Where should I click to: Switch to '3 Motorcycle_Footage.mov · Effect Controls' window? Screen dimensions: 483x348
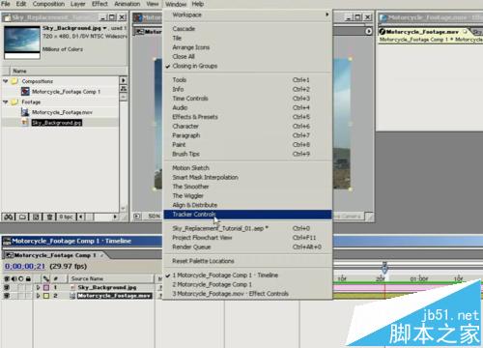coord(248,294)
